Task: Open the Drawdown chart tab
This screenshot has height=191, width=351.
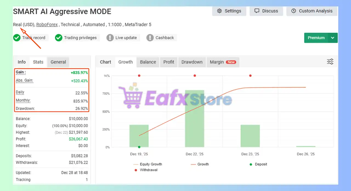Action: click(192, 62)
